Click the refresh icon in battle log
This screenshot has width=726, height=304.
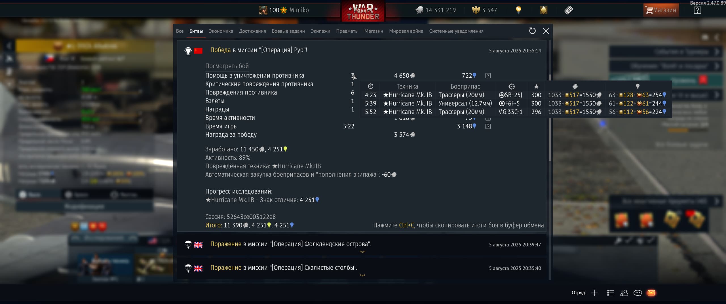(532, 31)
